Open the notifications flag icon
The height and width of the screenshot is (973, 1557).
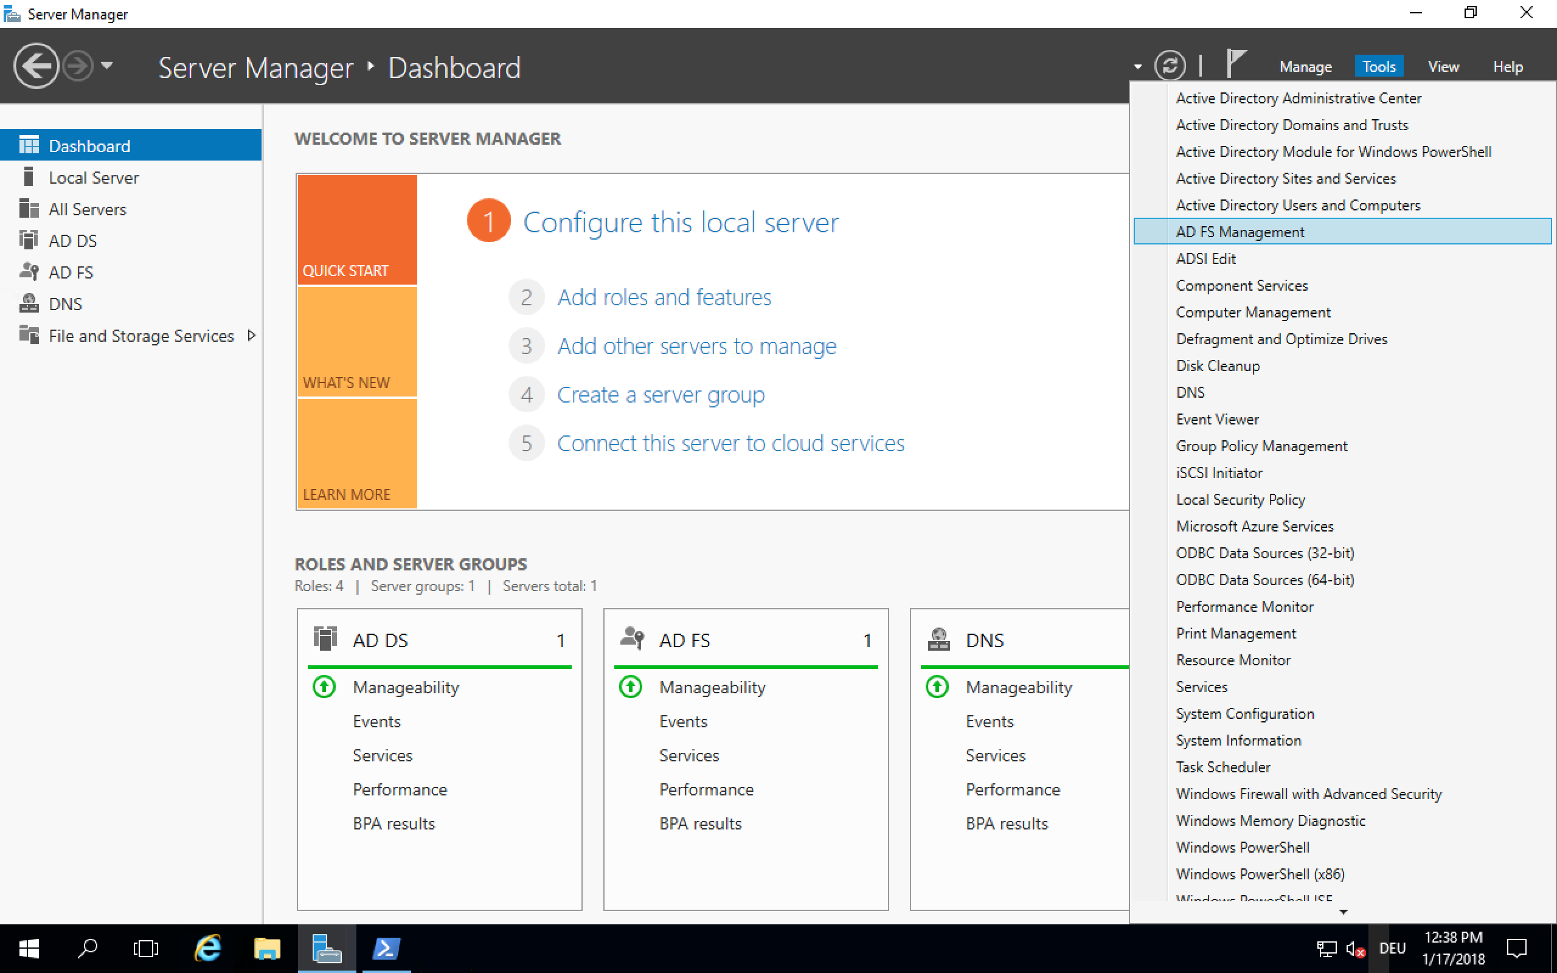click(1235, 64)
